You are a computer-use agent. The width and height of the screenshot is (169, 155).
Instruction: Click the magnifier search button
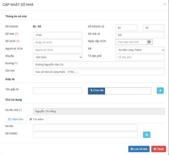point(147,135)
